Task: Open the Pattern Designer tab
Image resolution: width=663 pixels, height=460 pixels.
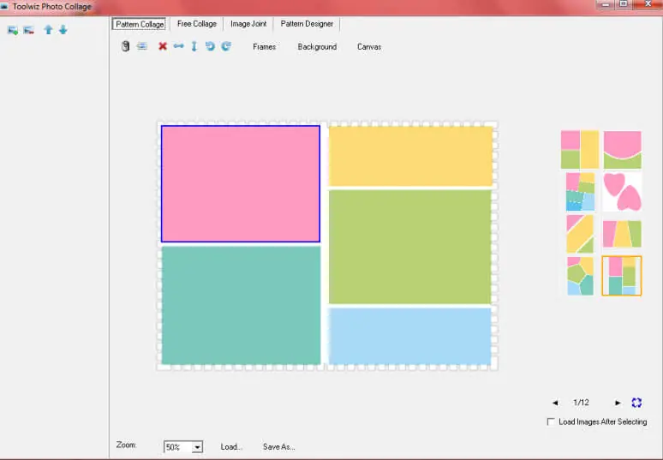Action: [x=307, y=24]
